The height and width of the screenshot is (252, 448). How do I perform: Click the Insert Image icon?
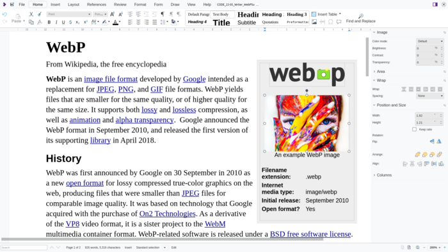tap(314, 22)
